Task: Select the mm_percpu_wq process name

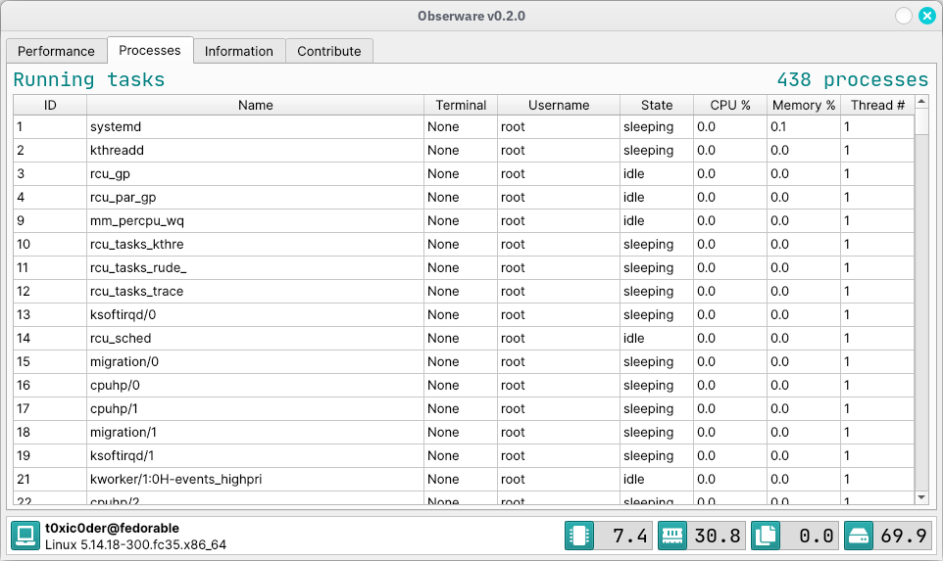Action: 137,220
